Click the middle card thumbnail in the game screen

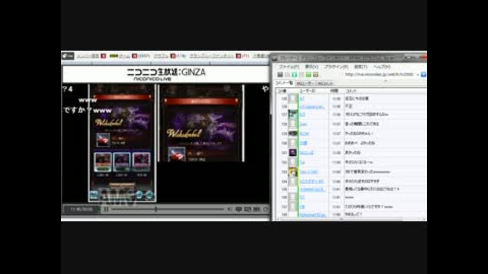pyautogui.click(x=121, y=162)
